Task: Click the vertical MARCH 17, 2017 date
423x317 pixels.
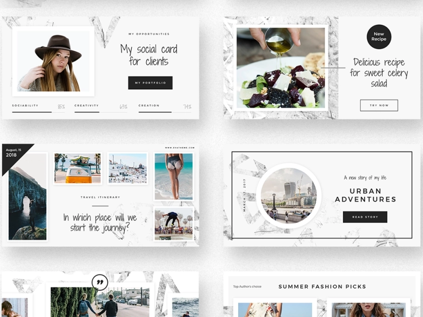Action: click(x=244, y=195)
